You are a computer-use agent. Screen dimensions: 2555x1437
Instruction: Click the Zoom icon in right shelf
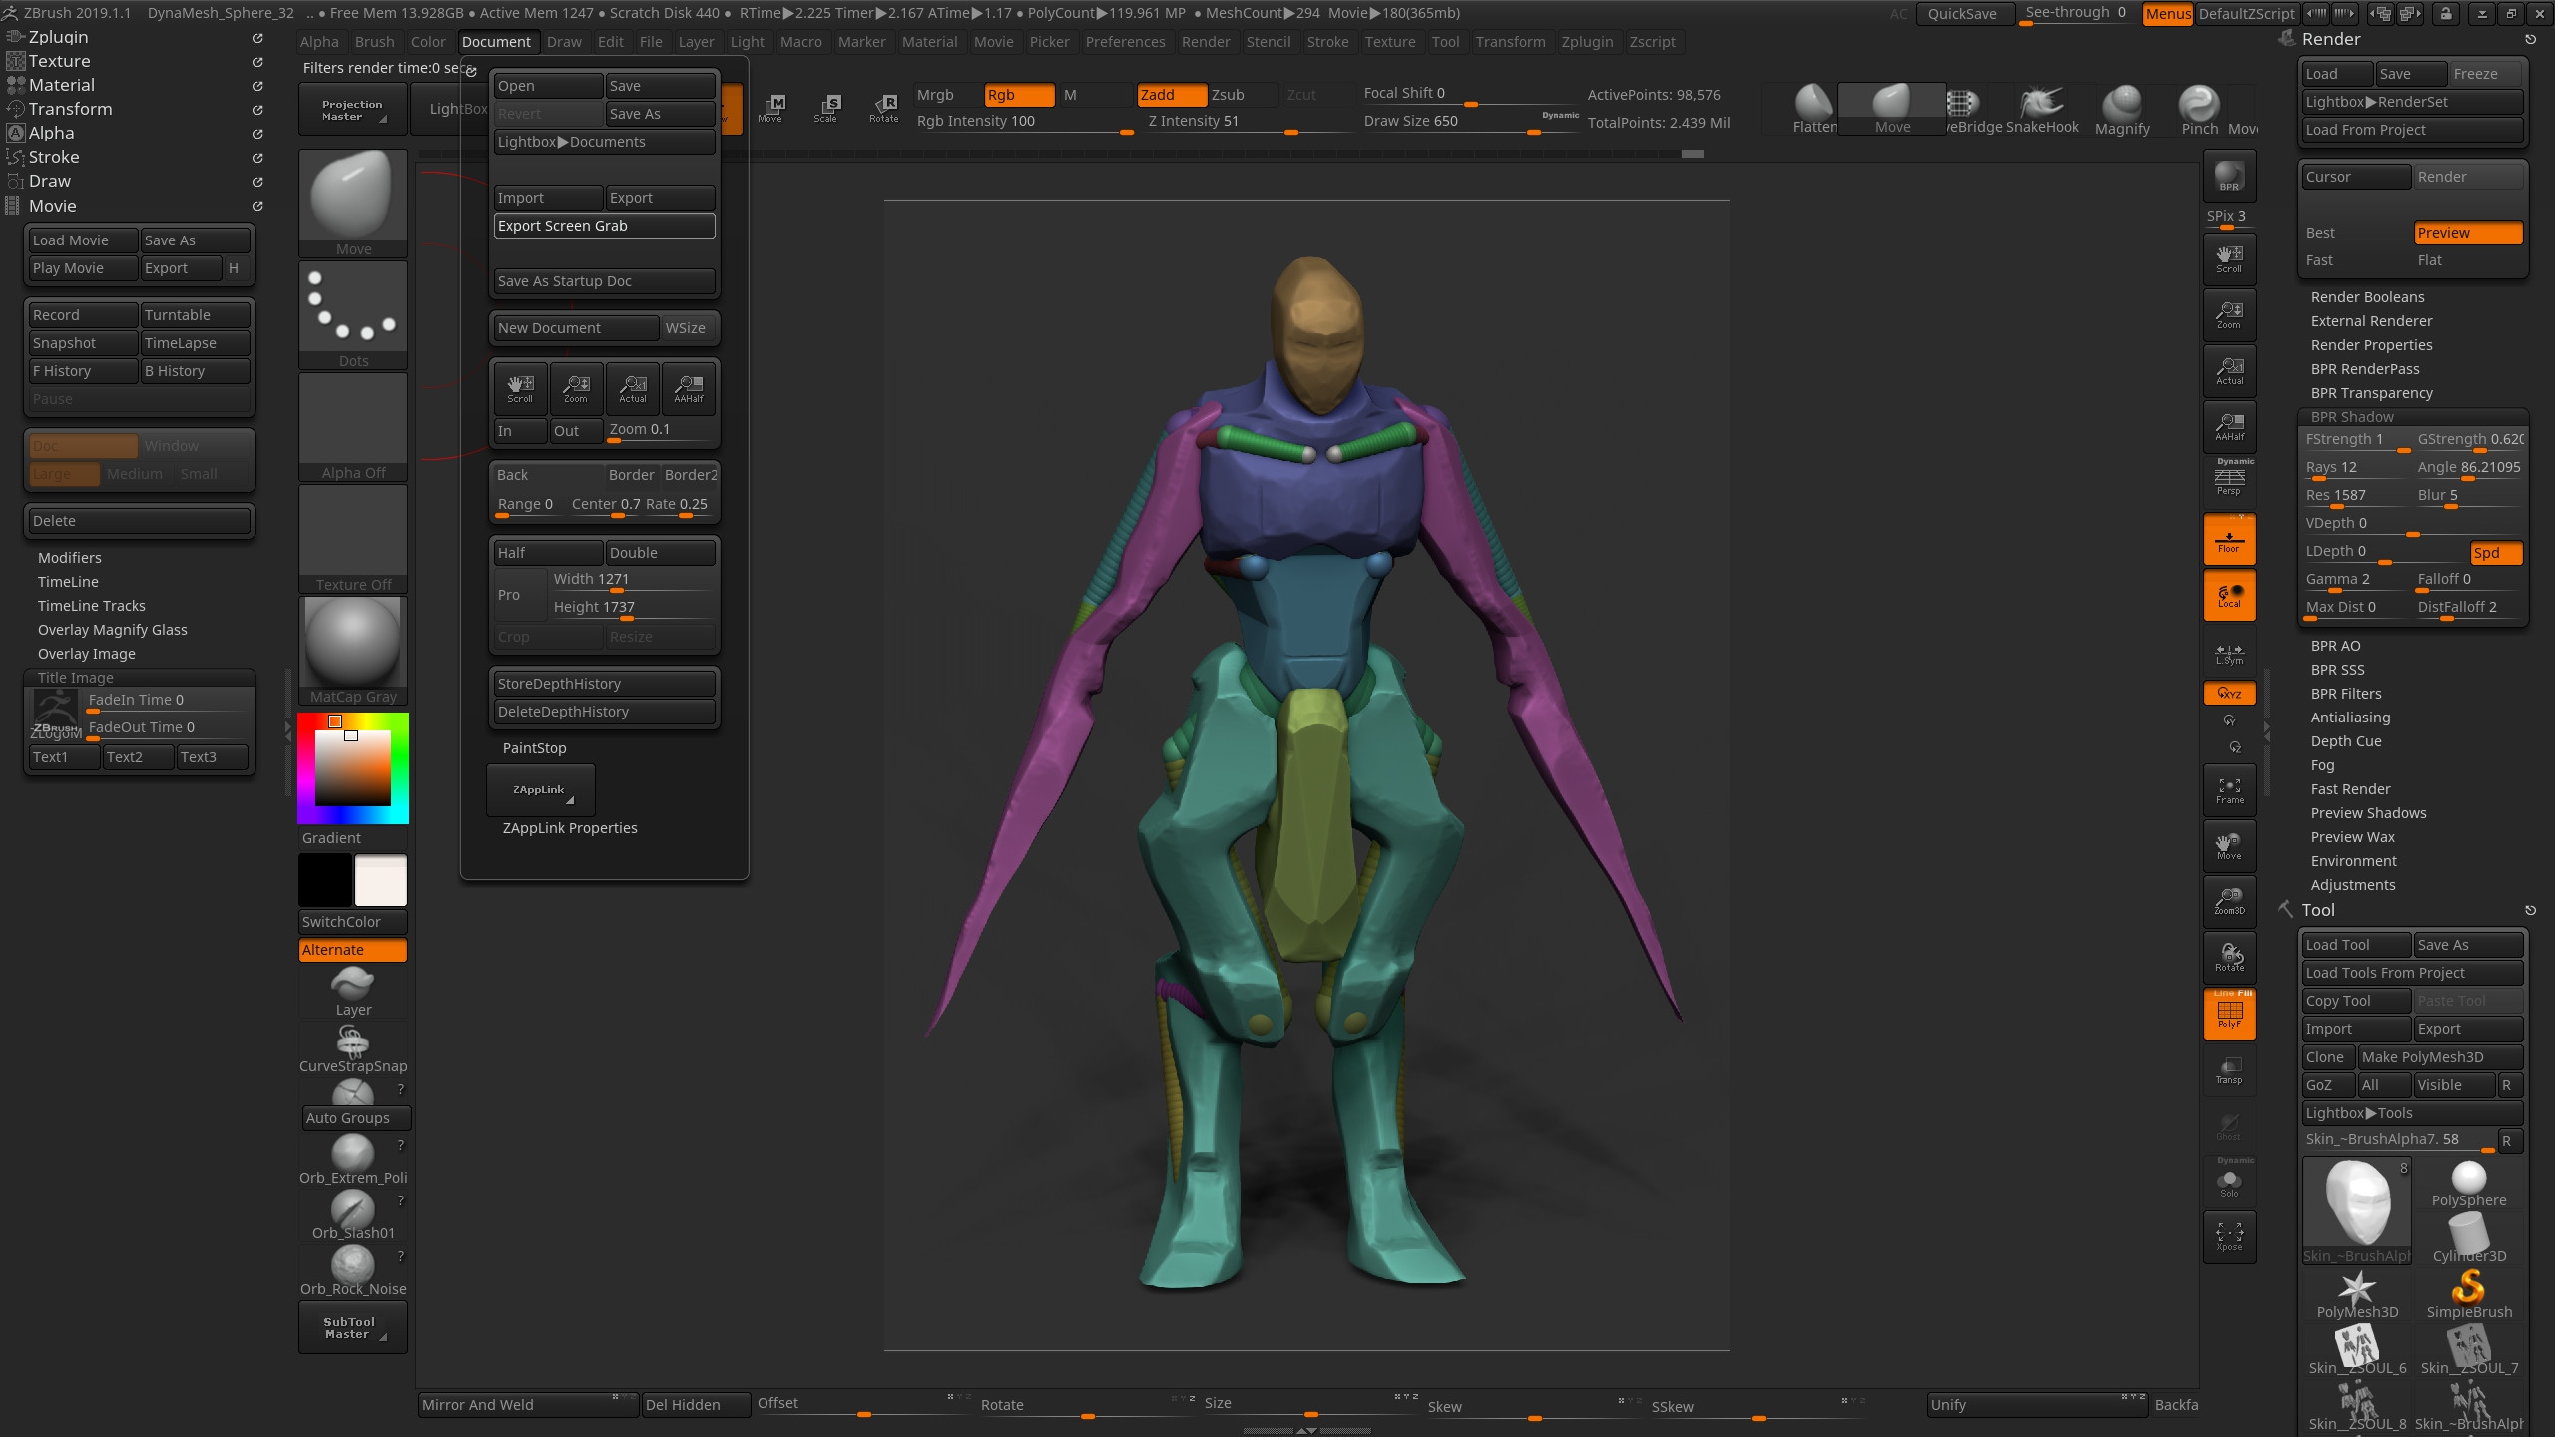(2229, 314)
